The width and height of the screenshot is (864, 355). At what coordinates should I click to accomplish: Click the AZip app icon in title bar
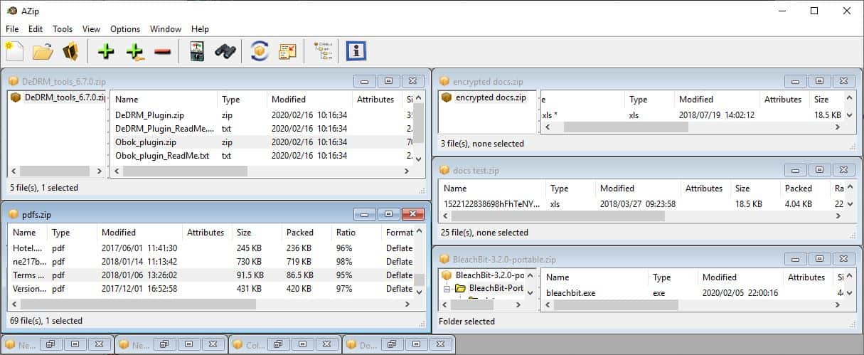[x=11, y=11]
